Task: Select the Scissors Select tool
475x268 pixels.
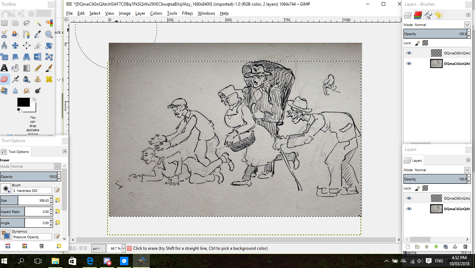Action: click(4, 34)
